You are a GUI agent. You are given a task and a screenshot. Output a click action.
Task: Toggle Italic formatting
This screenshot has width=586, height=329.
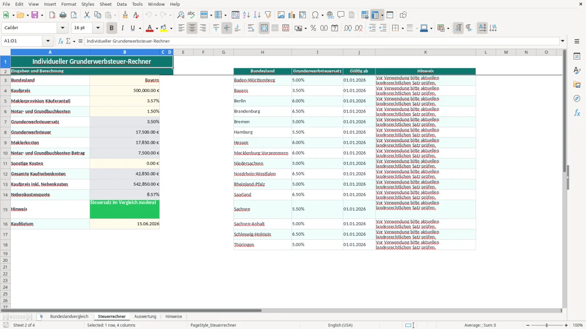click(x=122, y=28)
